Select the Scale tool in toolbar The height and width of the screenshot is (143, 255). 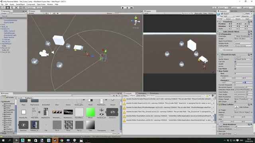[x=16, y=8]
